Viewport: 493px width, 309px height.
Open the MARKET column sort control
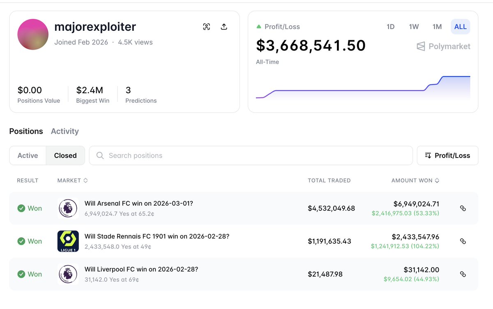(x=85, y=181)
